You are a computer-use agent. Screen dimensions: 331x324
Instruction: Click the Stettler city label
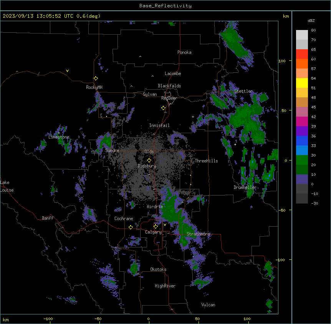(243, 91)
